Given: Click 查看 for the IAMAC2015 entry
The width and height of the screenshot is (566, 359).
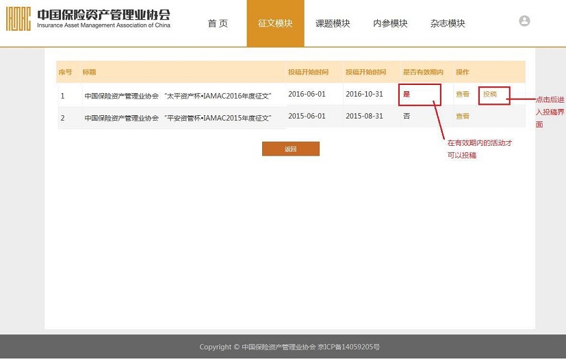Looking at the screenshot, I should coord(463,116).
